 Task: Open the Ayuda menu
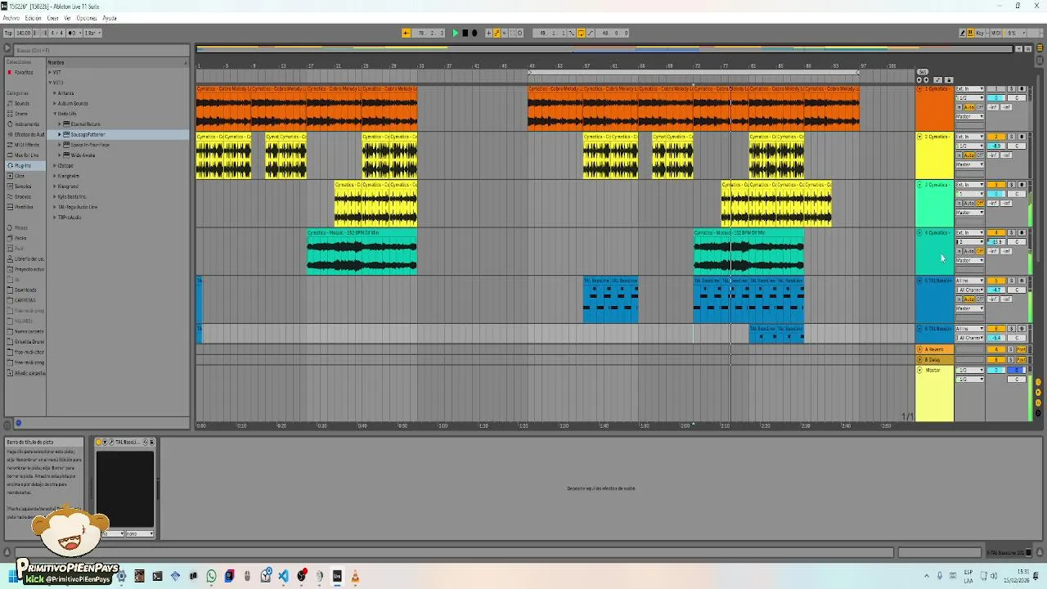click(110, 18)
